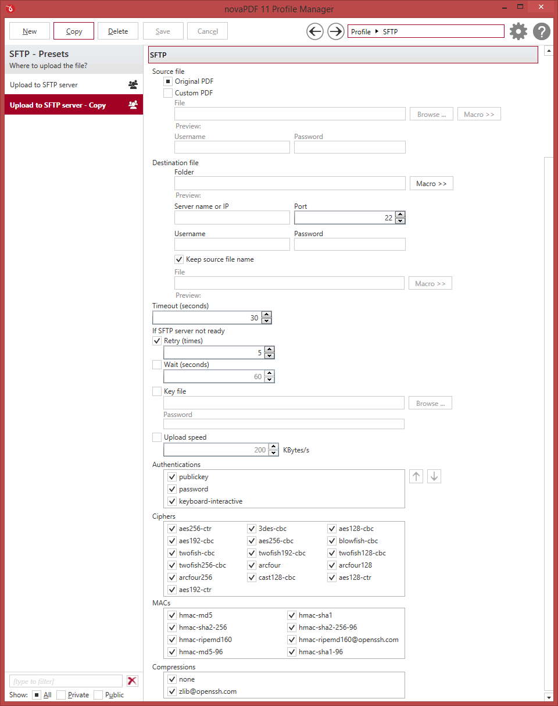
Task: Open settings via the gear icon
Action: pos(518,31)
